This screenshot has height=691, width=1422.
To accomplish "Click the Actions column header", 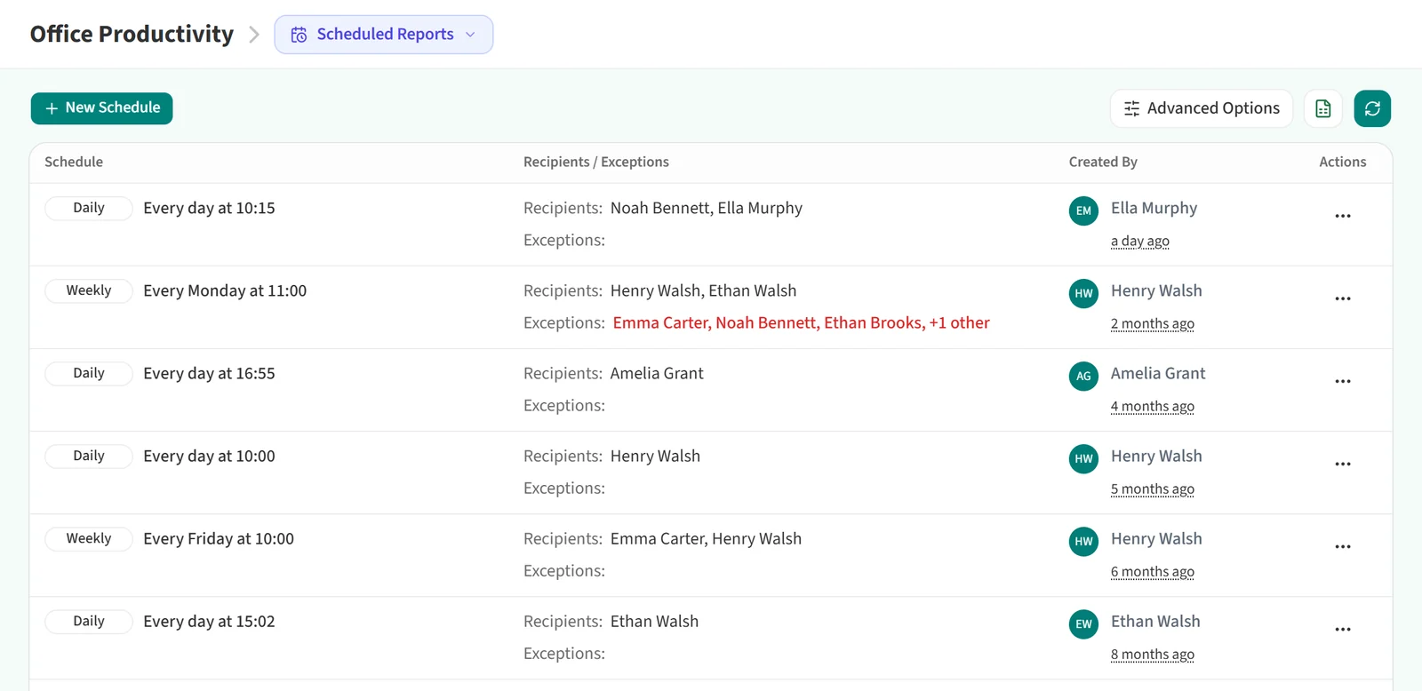I will 1343,162.
